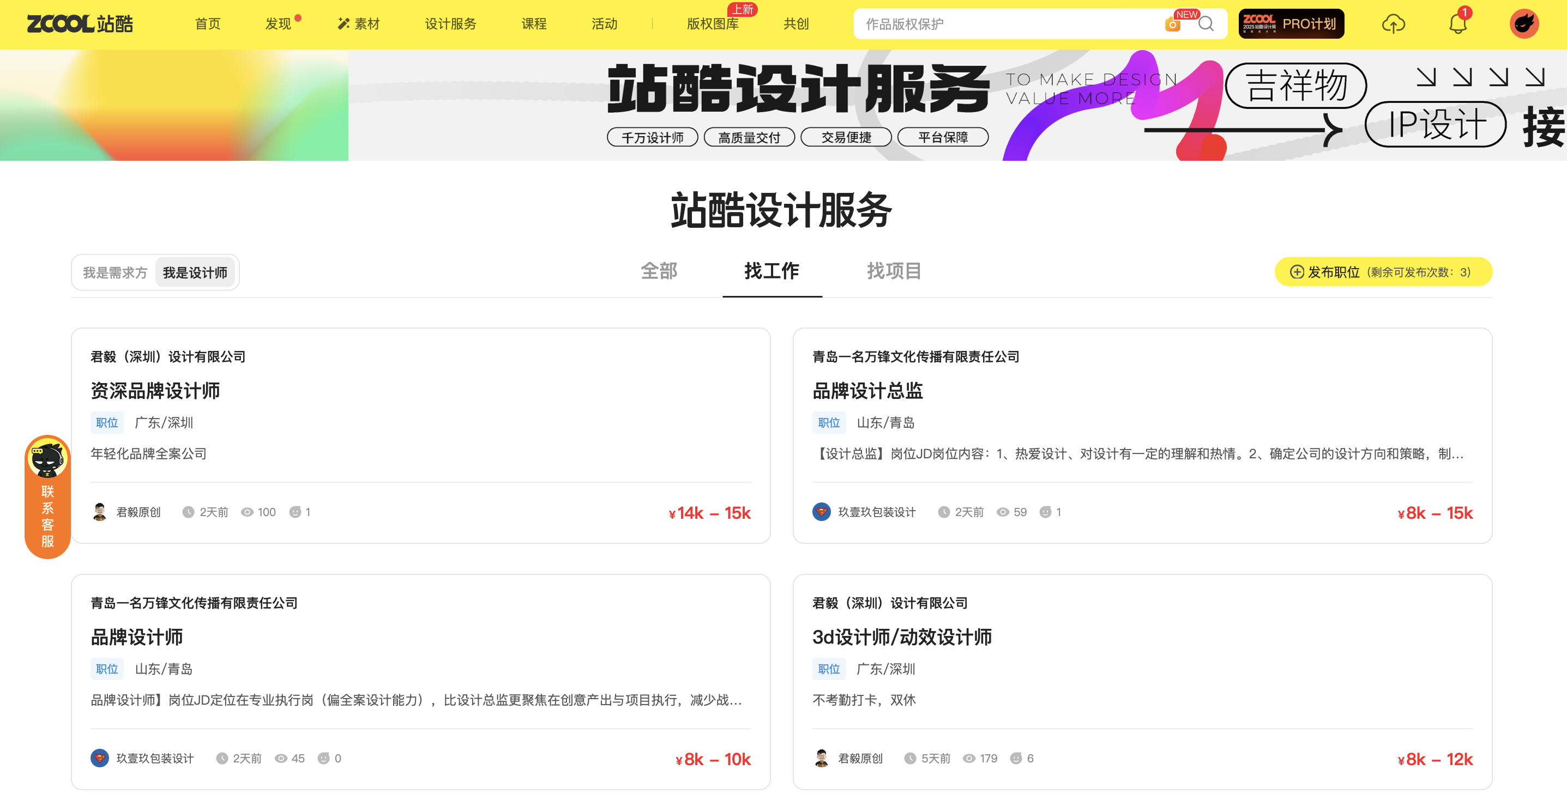The height and width of the screenshot is (812, 1567).
Task: Open the 品牌设计总监 job title
Action: point(867,391)
